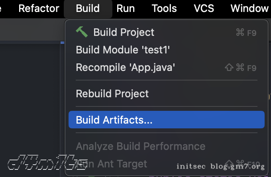
Task: Open the Run menu
Action: pos(126,8)
